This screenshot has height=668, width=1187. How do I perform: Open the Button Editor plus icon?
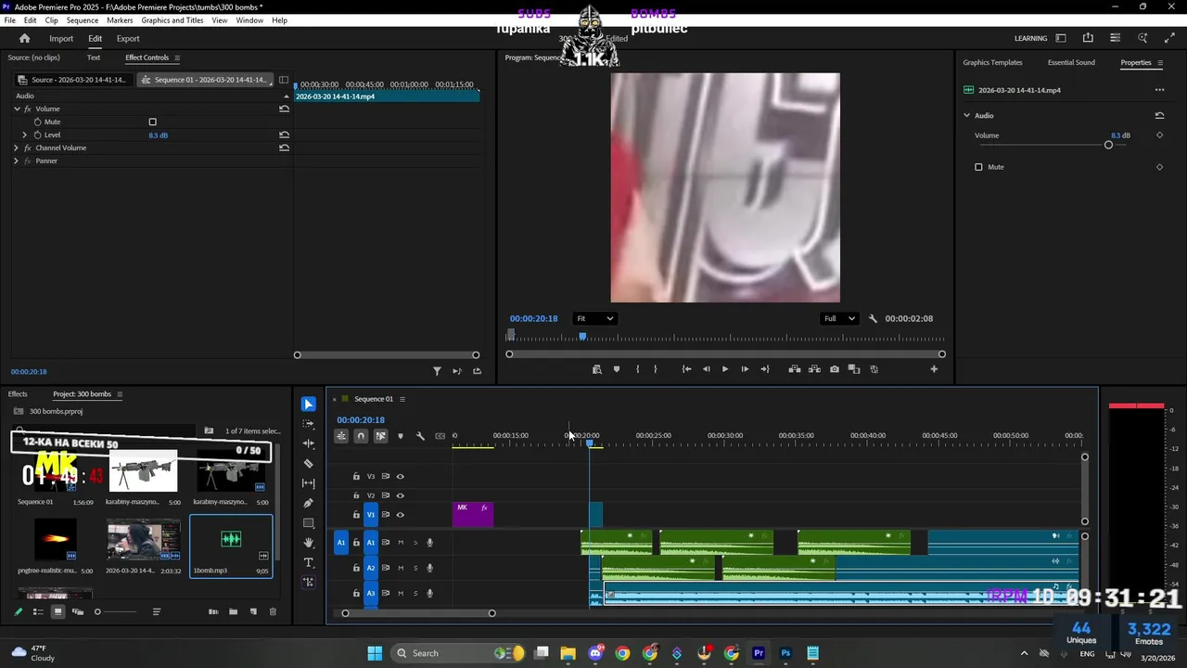[x=934, y=369]
